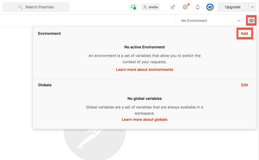The height and width of the screenshot is (160, 259).
Task: Open Learn more about globals link
Action: pyautogui.click(x=145, y=120)
